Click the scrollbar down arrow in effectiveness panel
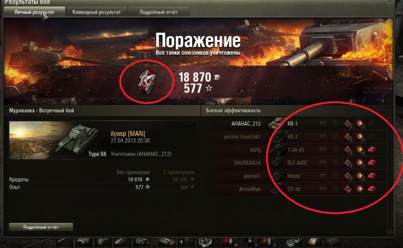The image size is (403, 248). pos(390,232)
